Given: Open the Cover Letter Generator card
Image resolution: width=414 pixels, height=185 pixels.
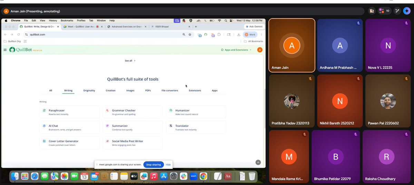Looking at the screenshot, I should point(69,143).
